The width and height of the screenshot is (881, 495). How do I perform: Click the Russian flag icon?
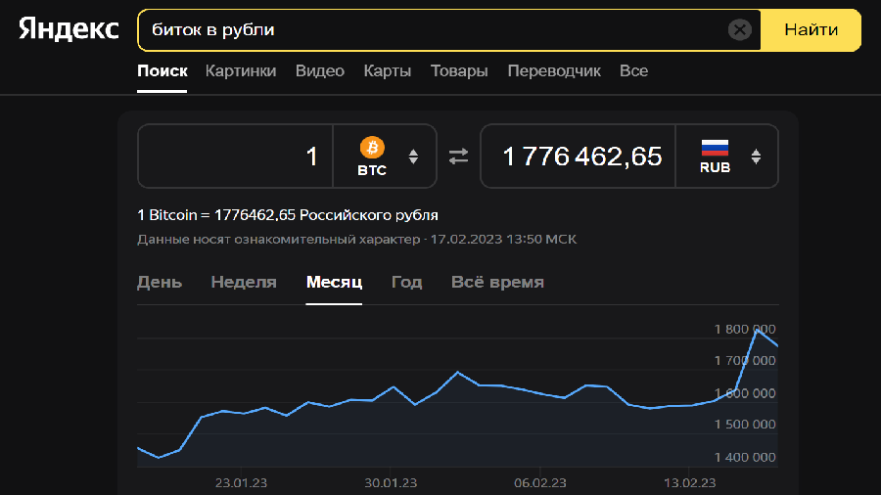click(715, 148)
